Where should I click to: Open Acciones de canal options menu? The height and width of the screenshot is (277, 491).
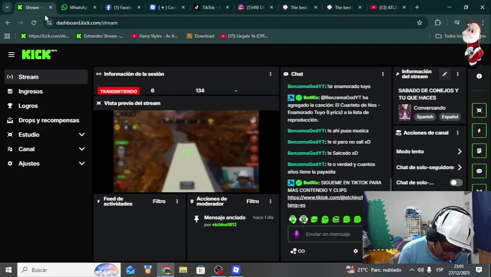point(457,133)
